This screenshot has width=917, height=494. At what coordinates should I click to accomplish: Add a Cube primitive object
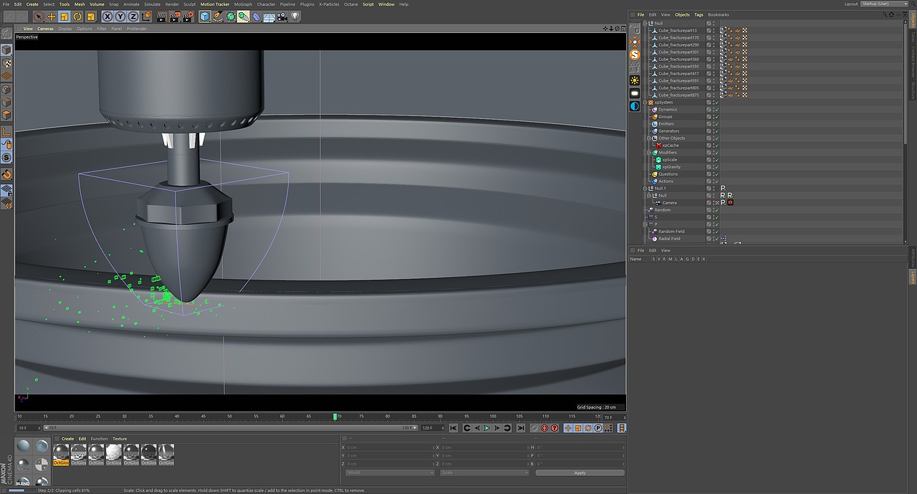point(205,16)
